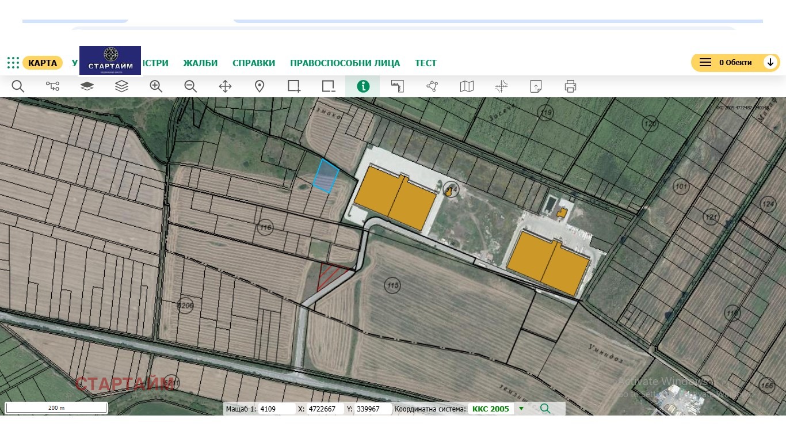Open the print map tool

[570, 86]
